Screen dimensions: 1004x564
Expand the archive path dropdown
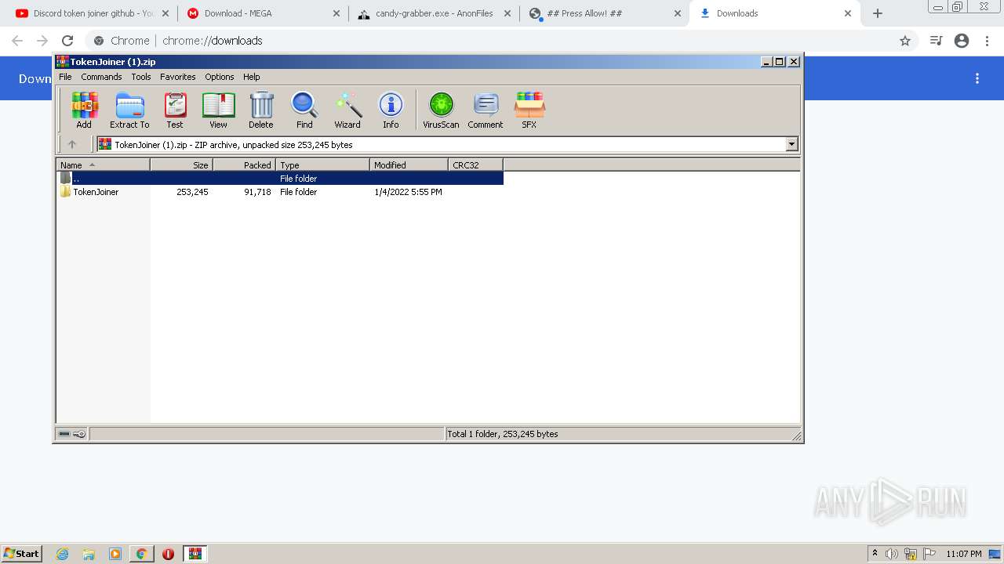pos(791,144)
